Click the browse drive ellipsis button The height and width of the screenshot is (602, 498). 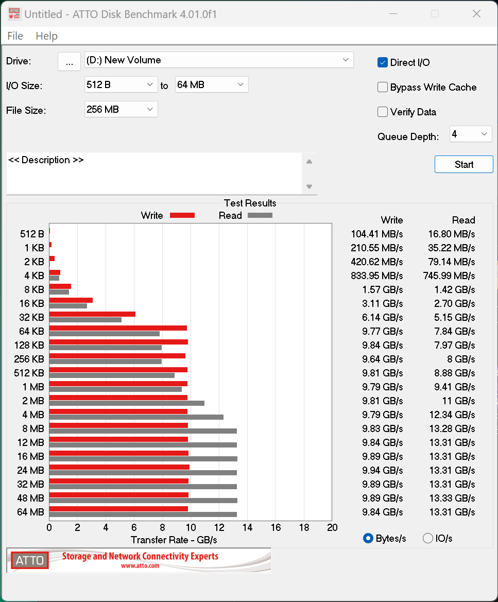click(69, 61)
